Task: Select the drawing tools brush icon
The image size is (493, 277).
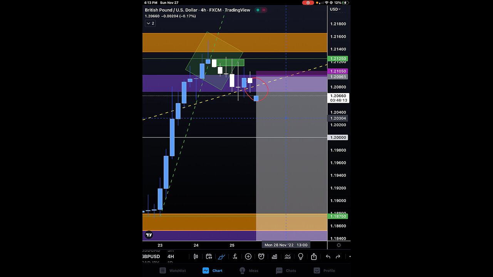Action: click(x=221, y=257)
